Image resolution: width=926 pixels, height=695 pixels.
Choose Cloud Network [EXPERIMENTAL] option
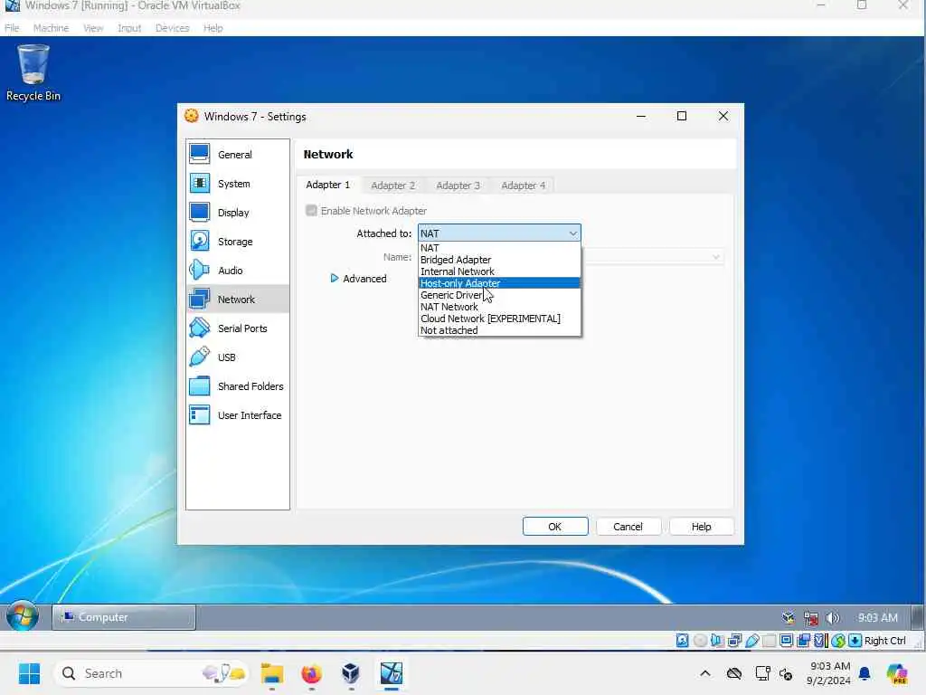pyautogui.click(x=499, y=319)
